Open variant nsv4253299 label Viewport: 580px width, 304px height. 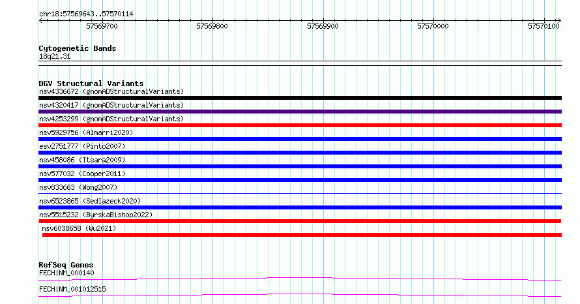coord(111,119)
